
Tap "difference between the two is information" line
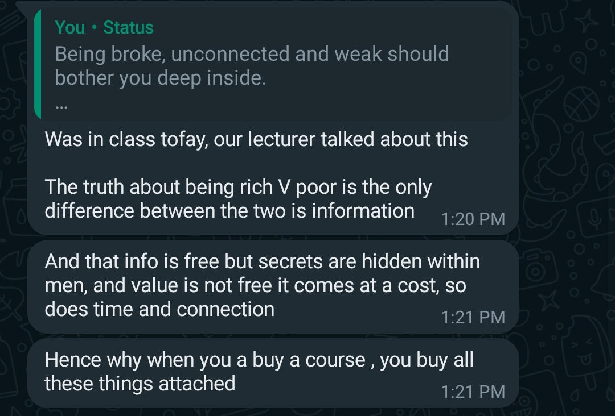click(229, 211)
